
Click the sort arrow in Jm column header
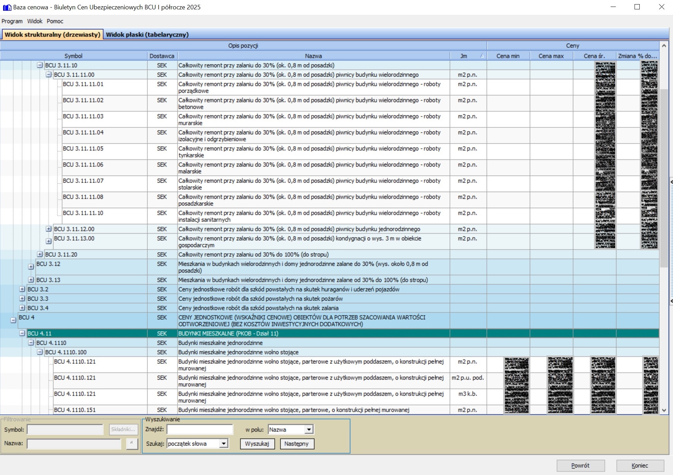pyautogui.click(x=482, y=56)
